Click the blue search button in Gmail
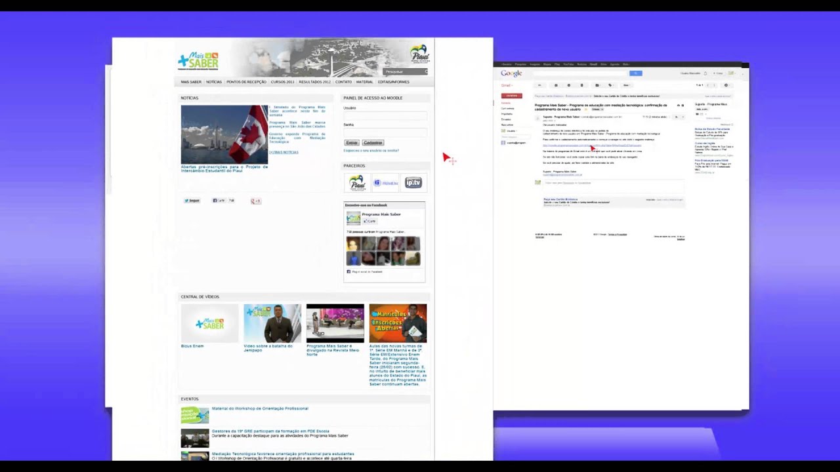 click(636, 73)
